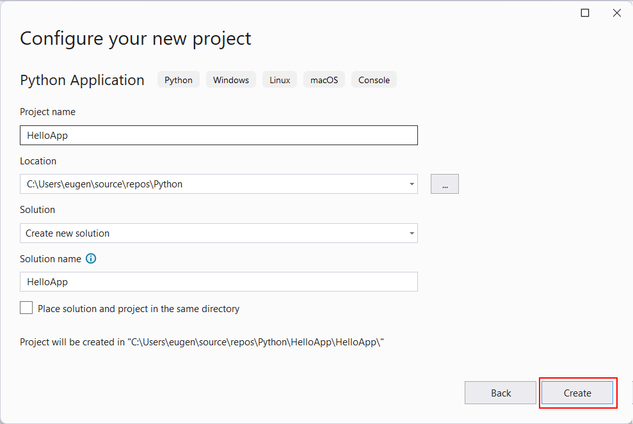Click the Windows platform tag
This screenshot has width=633, height=424.
[x=231, y=80]
